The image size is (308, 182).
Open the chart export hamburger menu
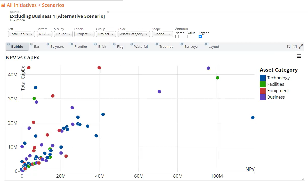coord(299,56)
